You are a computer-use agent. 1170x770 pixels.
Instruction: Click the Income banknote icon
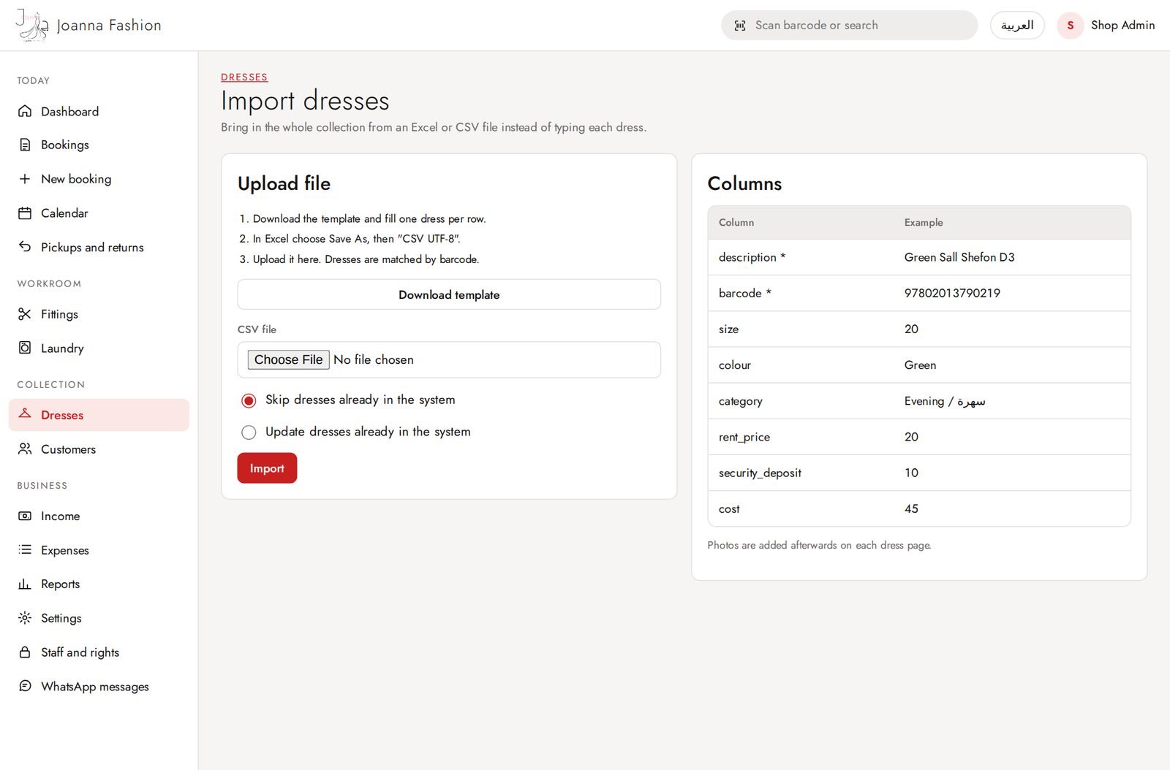(x=25, y=516)
